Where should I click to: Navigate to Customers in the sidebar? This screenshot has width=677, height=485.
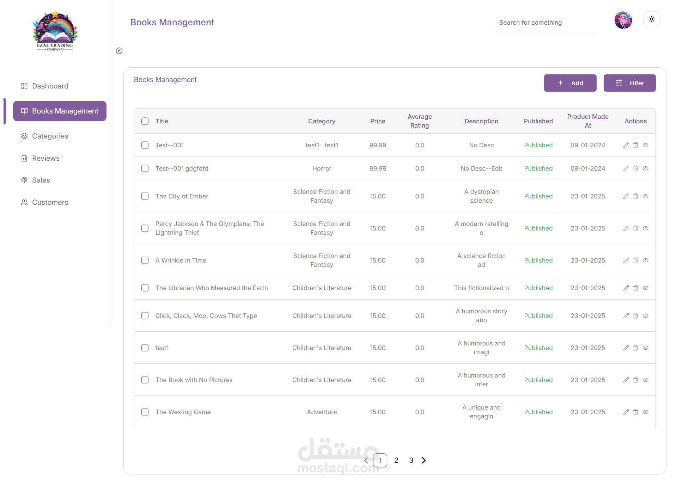pos(50,202)
